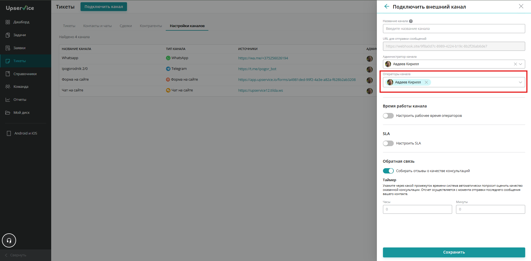Disable Собирать отзывы о качестве консультаций toggle
The height and width of the screenshot is (261, 531).
click(x=388, y=171)
